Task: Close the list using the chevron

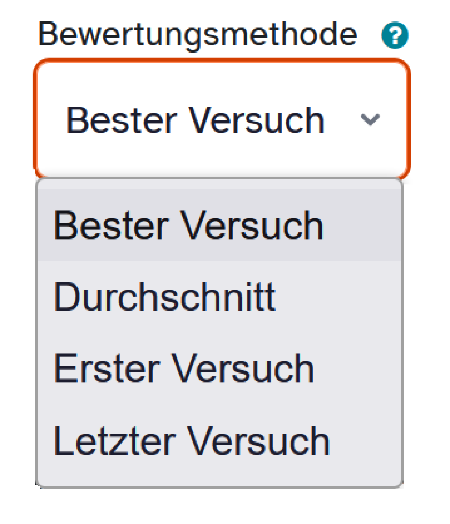Action: tap(370, 120)
